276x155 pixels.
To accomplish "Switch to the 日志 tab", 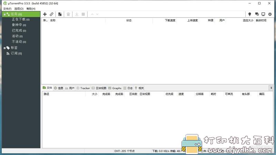I will (x=128, y=88).
